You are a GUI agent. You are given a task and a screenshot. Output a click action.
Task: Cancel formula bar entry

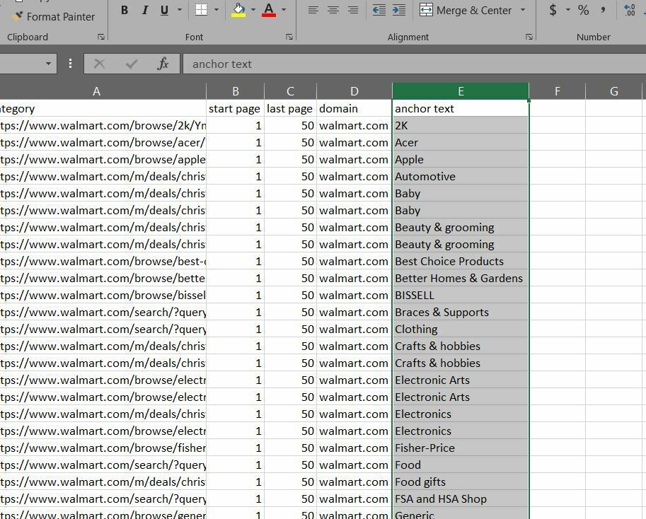pyautogui.click(x=99, y=64)
